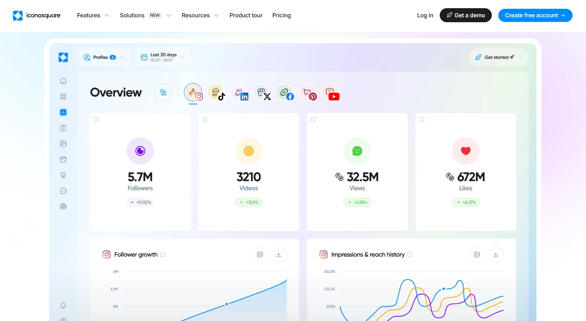Click Create free account button

click(x=535, y=15)
